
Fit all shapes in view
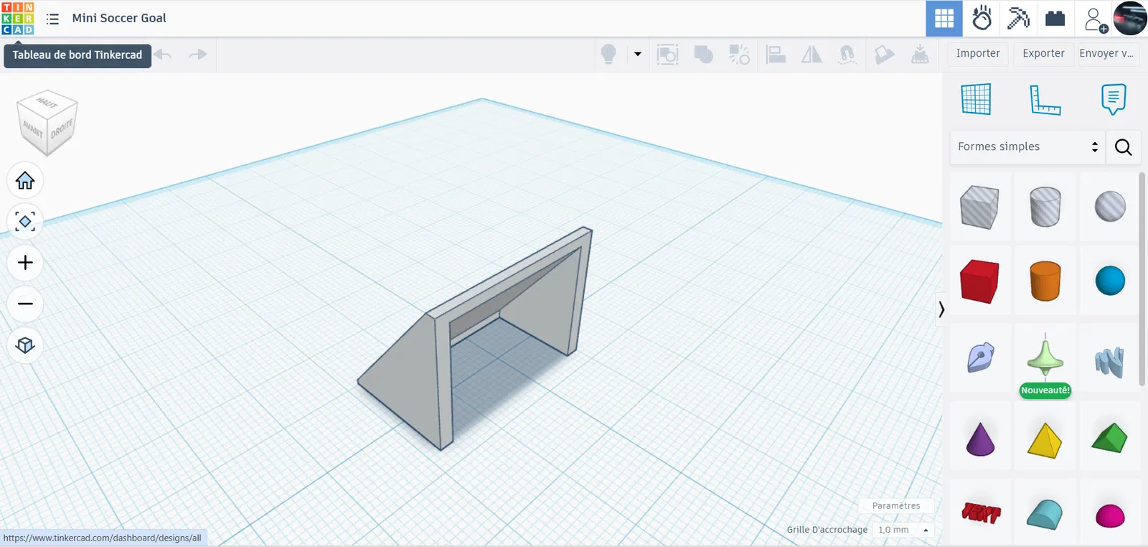(25, 222)
